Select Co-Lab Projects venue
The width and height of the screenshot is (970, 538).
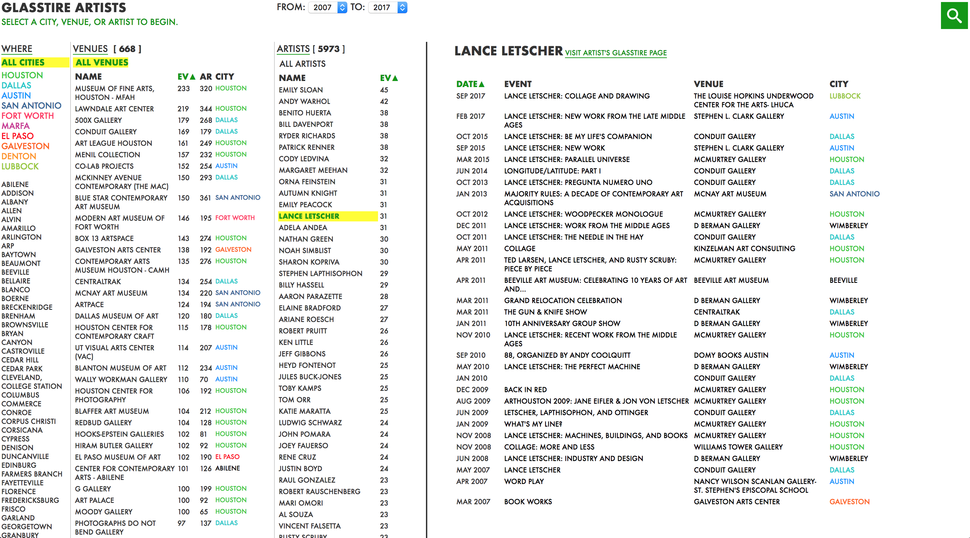[x=104, y=166]
